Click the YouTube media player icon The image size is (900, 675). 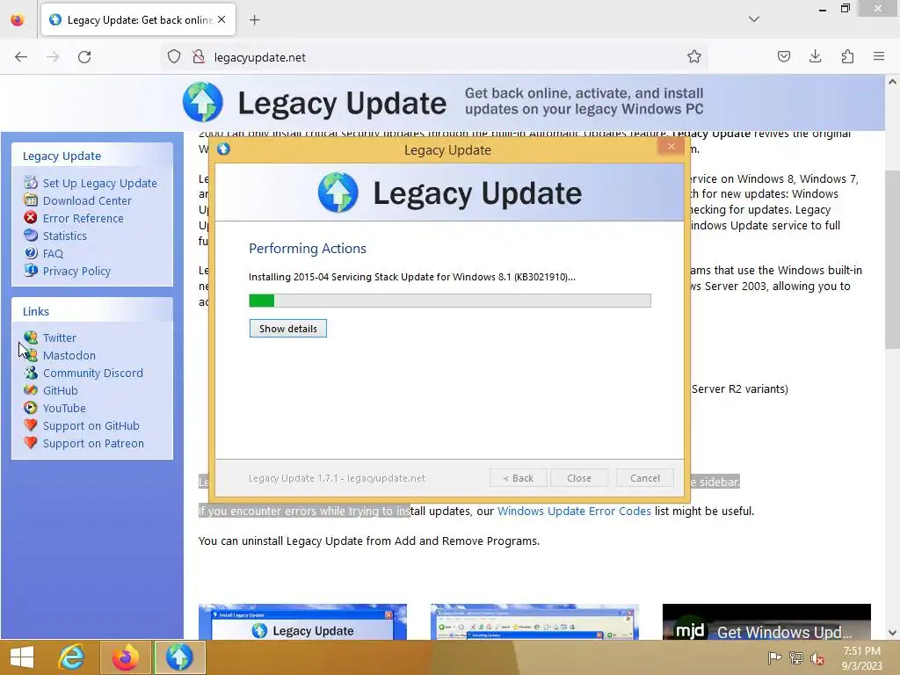click(31, 408)
